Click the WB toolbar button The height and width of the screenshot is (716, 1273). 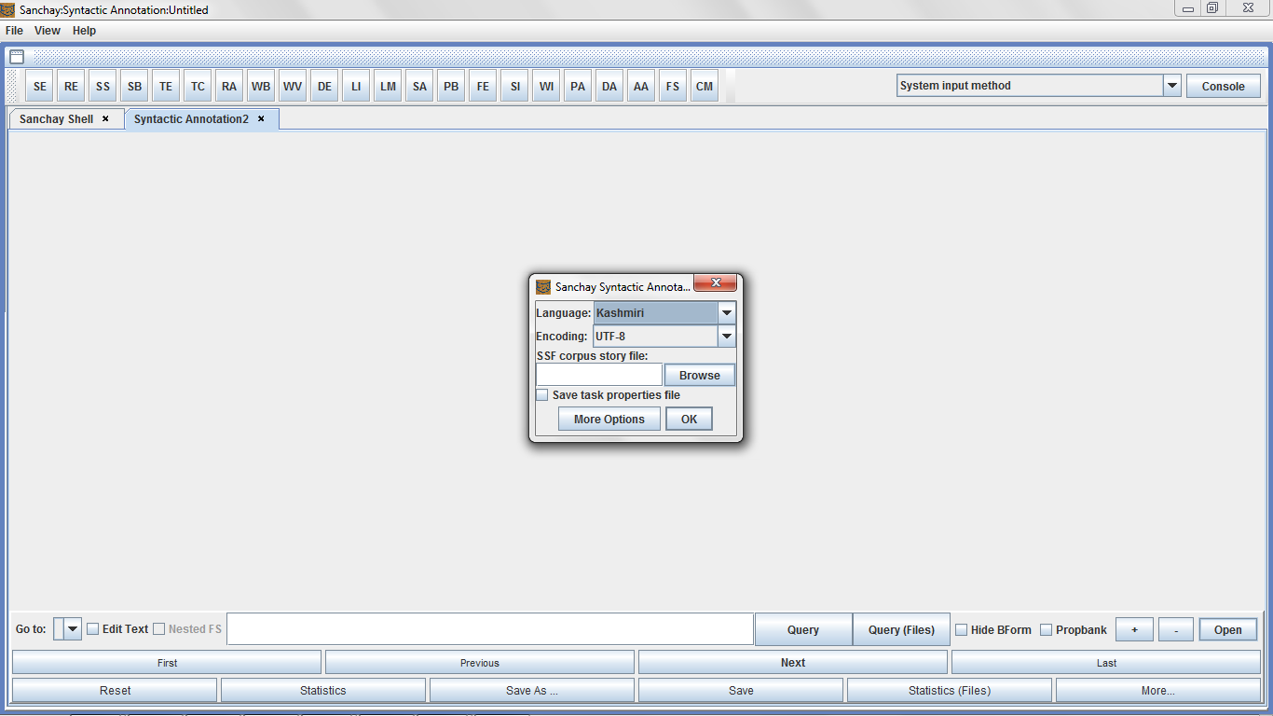(262, 86)
